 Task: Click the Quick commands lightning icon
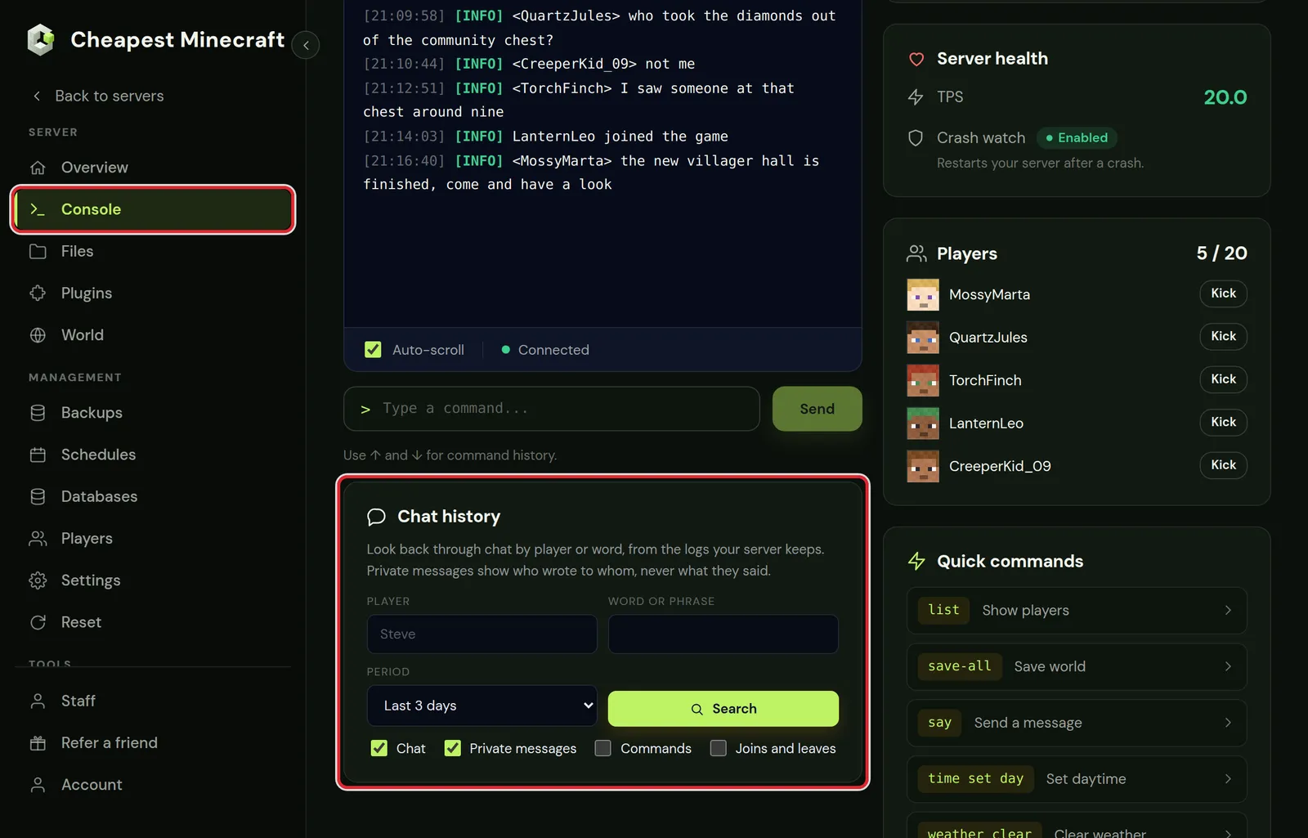point(916,561)
